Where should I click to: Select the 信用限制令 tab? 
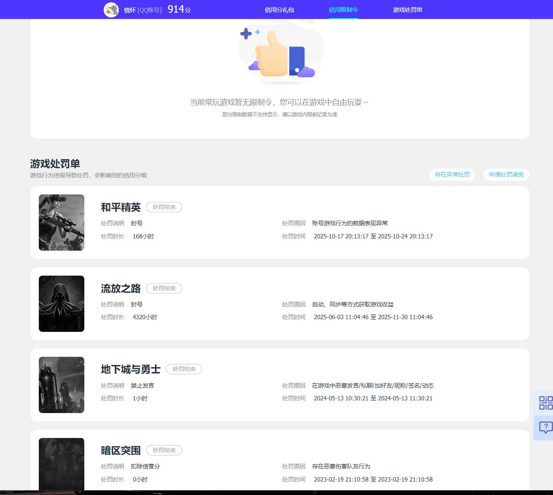point(343,9)
